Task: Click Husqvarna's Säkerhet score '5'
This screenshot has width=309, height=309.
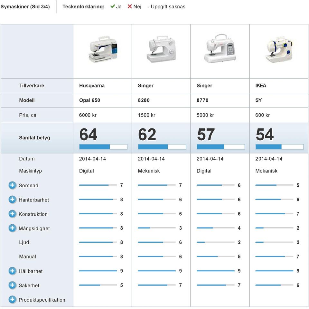Action: 122,285
